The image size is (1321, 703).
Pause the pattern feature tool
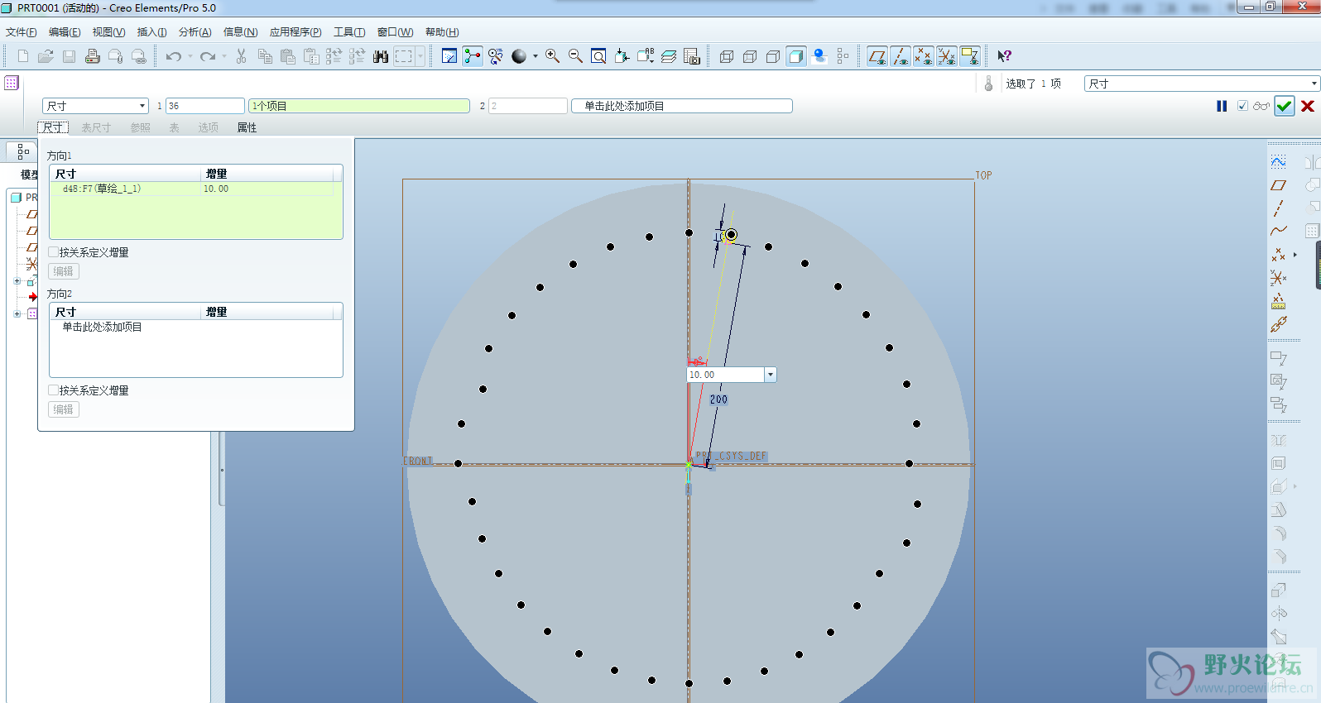click(x=1222, y=106)
